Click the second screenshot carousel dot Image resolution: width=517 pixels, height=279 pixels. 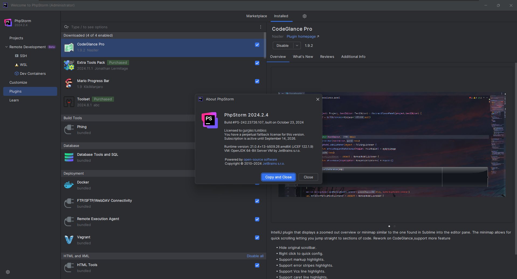pyautogui.click(x=394, y=226)
